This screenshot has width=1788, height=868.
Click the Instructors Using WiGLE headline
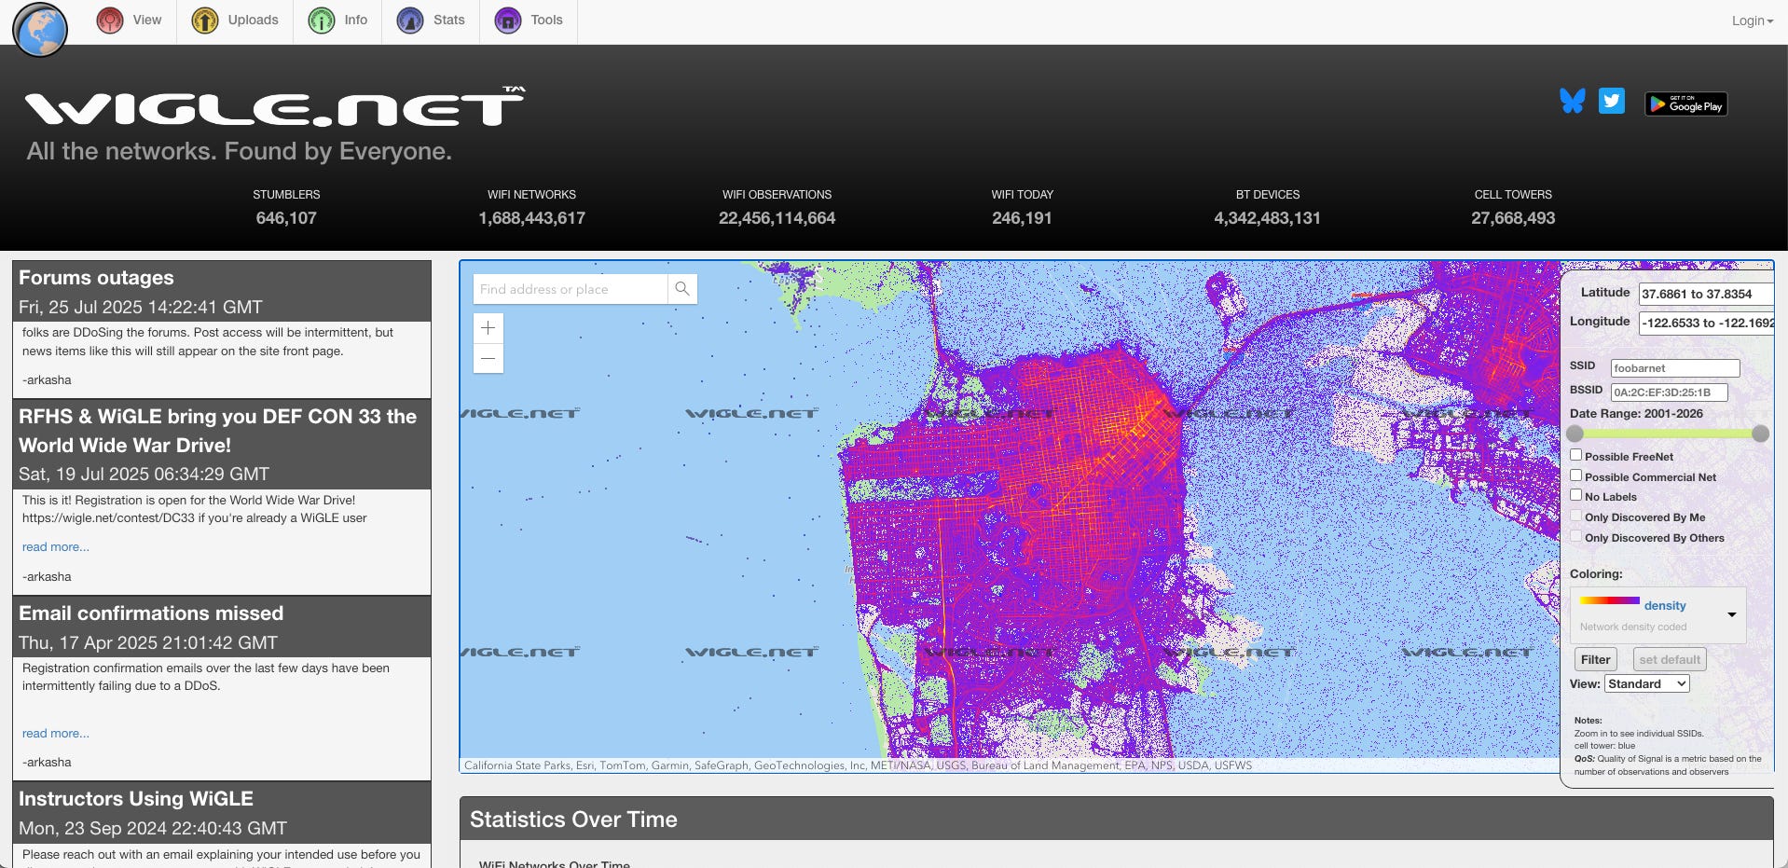(x=136, y=799)
